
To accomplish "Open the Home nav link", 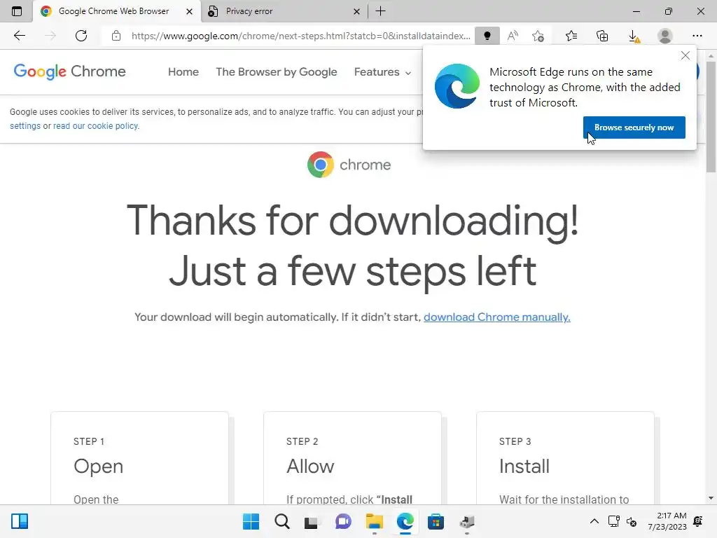I will (x=183, y=72).
